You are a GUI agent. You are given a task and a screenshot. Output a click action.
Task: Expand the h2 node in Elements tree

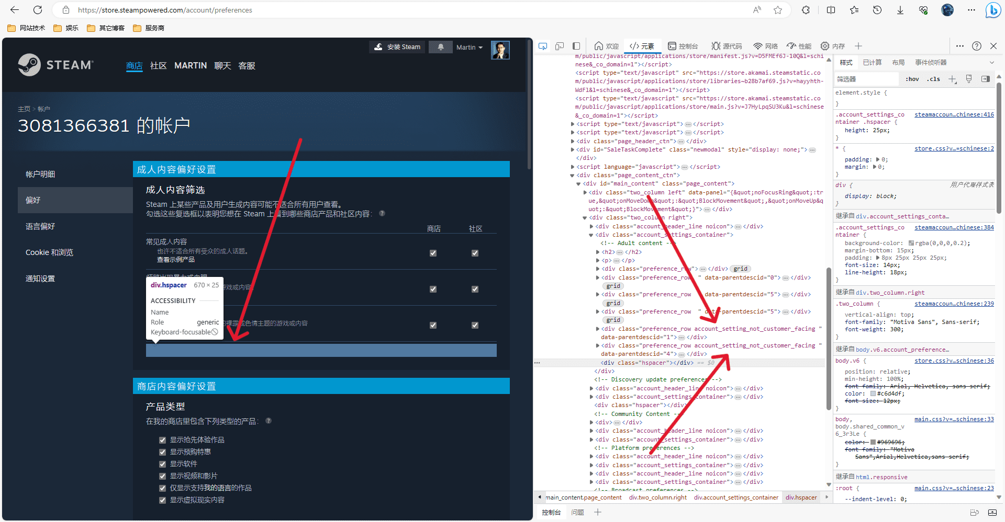click(x=598, y=252)
